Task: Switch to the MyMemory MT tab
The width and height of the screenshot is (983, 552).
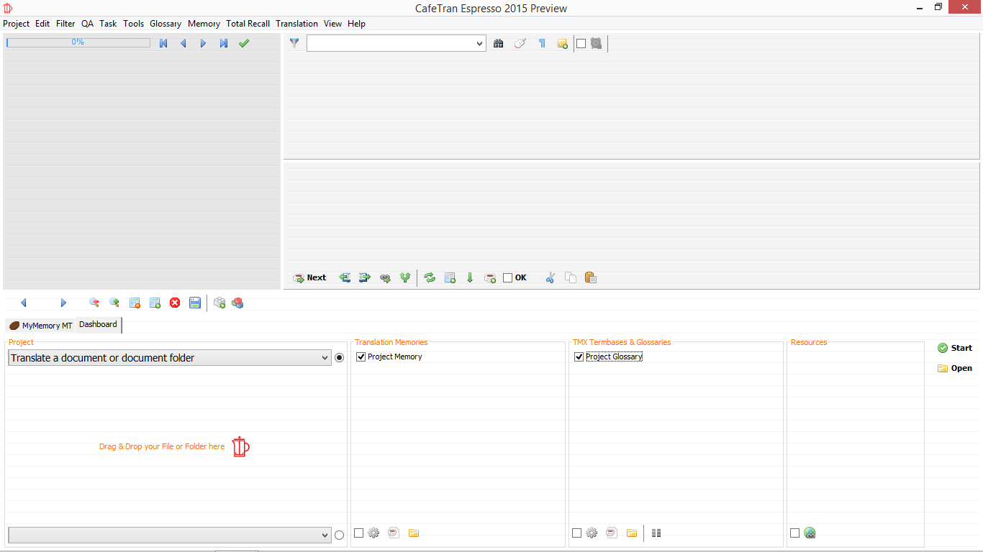Action: tap(41, 326)
